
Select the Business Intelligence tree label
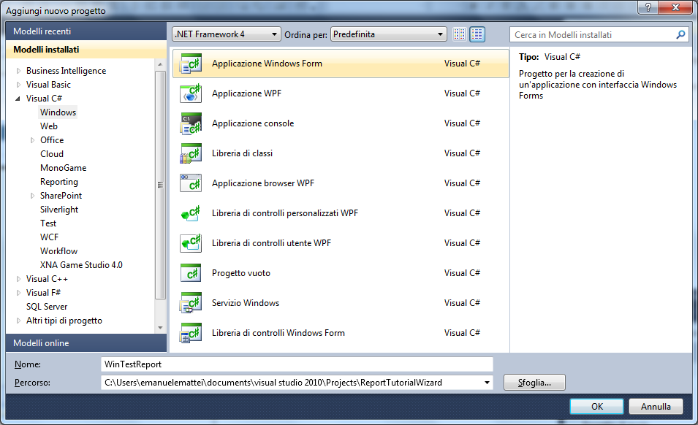[67, 71]
